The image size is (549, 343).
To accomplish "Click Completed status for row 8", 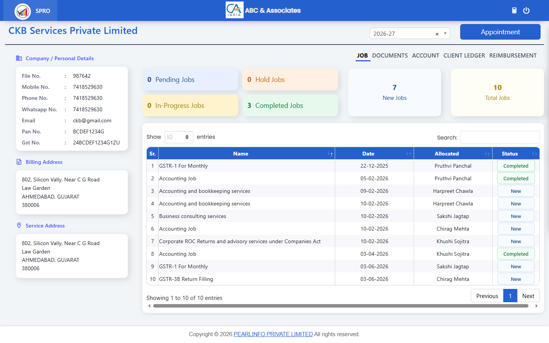I will [516, 254].
